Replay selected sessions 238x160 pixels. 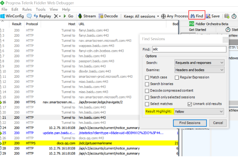pyautogui.click(x=42, y=16)
